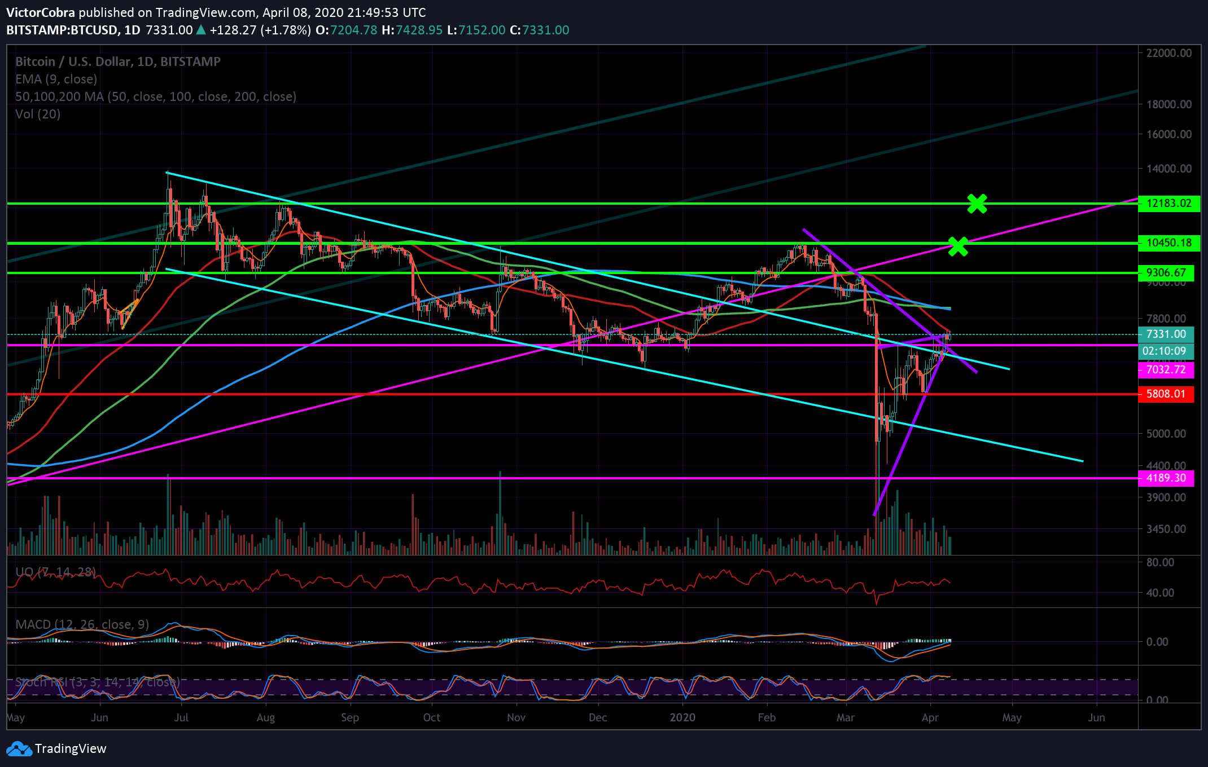This screenshot has height=767, width=1208.
Task: Click the Oct label on time axis
Action: pyautogui.click(x=432, y=718)
